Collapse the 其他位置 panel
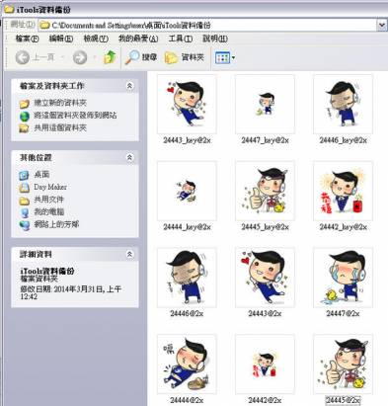 pos(129,157)
